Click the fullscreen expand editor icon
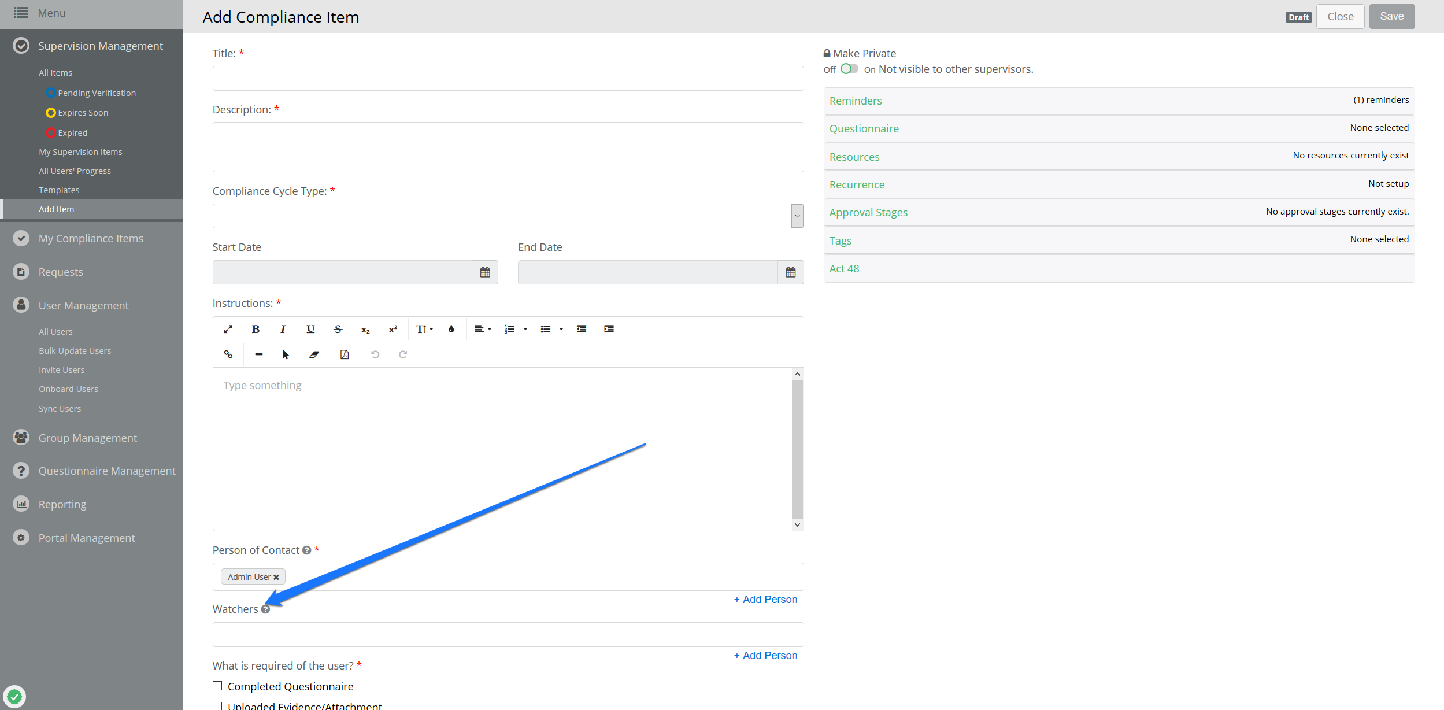Viewport: 1444px width, 710px height. click(x=228, y=329)
